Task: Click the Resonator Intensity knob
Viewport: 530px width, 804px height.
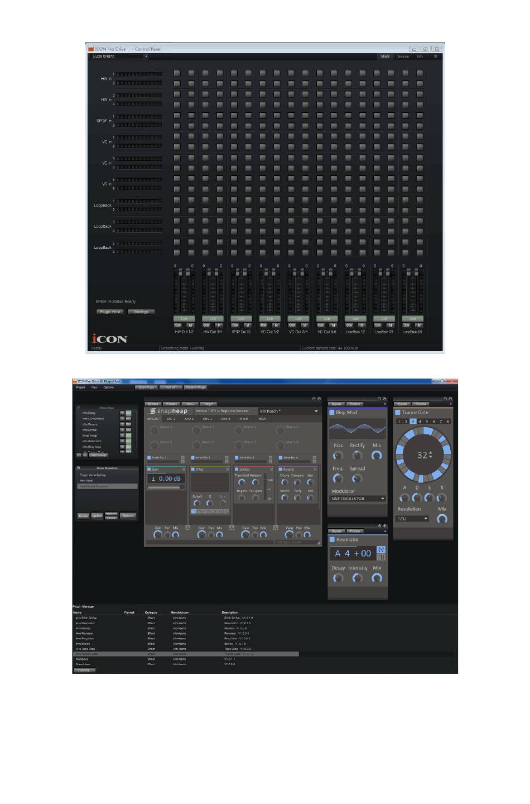Action: [357, 578]
